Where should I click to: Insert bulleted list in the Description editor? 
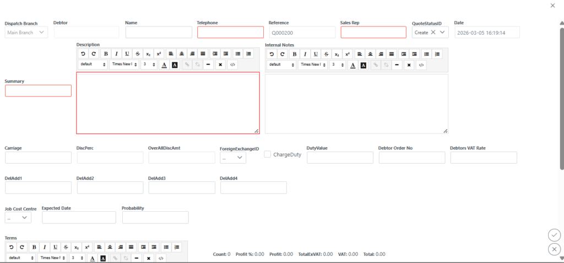tap(238, 53)
